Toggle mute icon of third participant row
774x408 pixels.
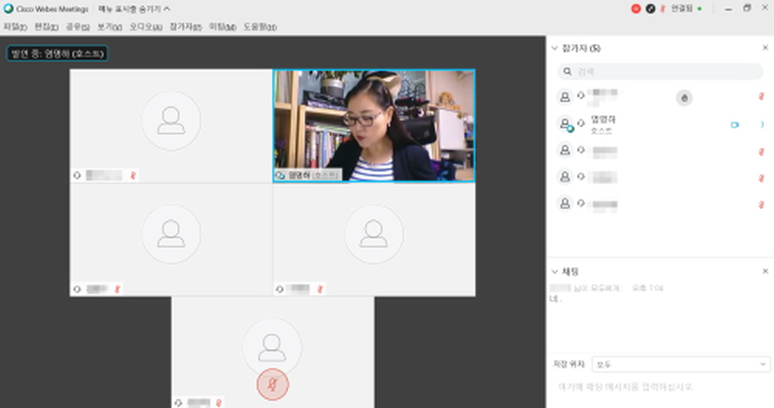click(761, 151)
